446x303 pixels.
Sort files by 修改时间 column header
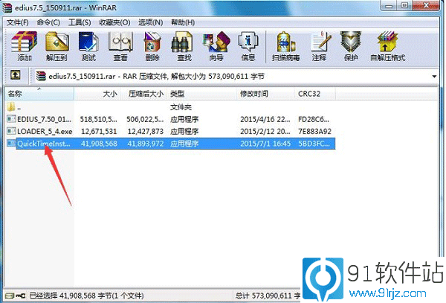coord(253,94)
